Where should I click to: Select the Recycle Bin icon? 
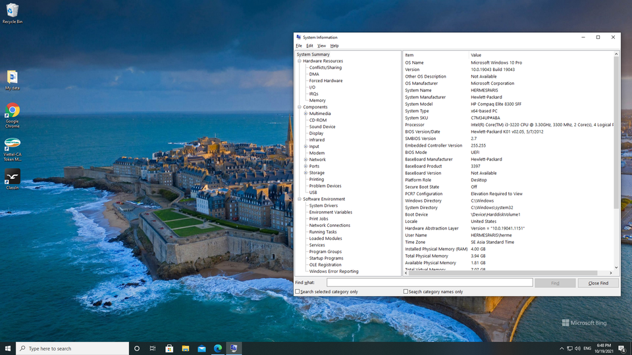click(x=12, y=13)
